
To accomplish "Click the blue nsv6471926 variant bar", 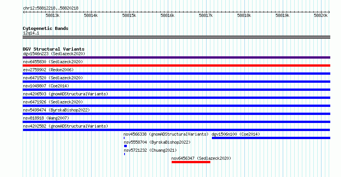I will click(176, 106).
